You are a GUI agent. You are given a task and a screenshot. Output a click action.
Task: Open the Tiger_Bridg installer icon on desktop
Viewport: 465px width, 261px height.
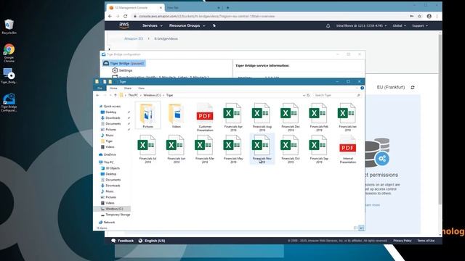coord(9,75)
